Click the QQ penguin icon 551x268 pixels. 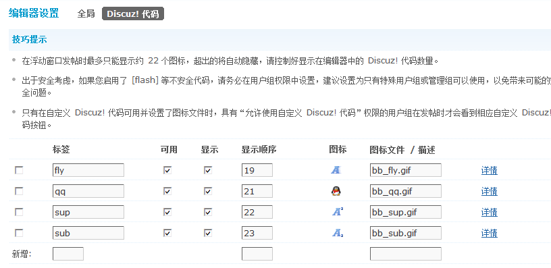coord(336,191)
